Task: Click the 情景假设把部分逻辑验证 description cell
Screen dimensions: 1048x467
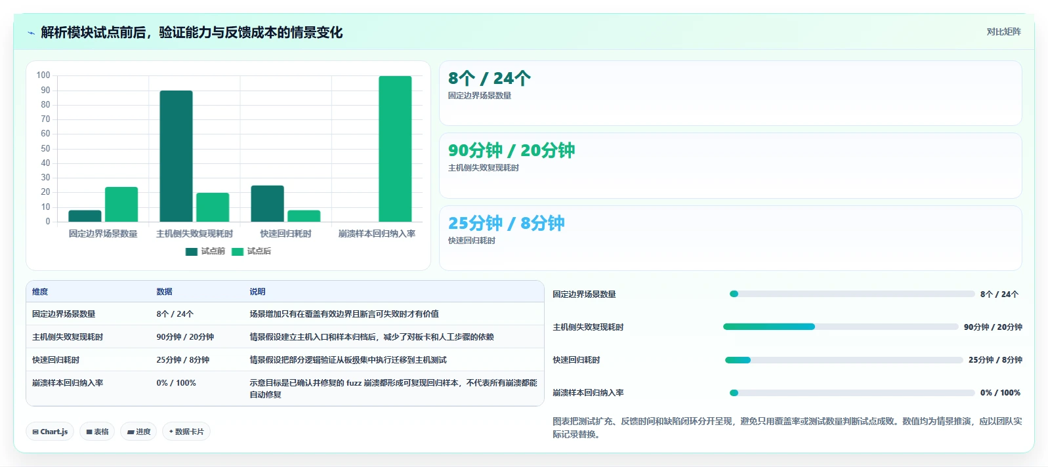Action: point(348,360)
